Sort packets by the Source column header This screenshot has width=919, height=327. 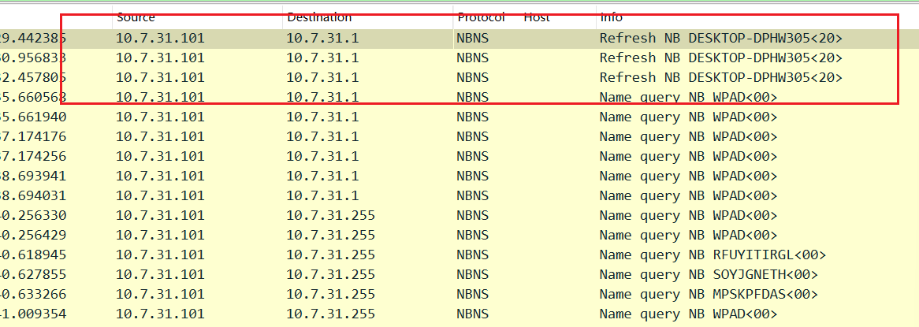tap(136, 17)
